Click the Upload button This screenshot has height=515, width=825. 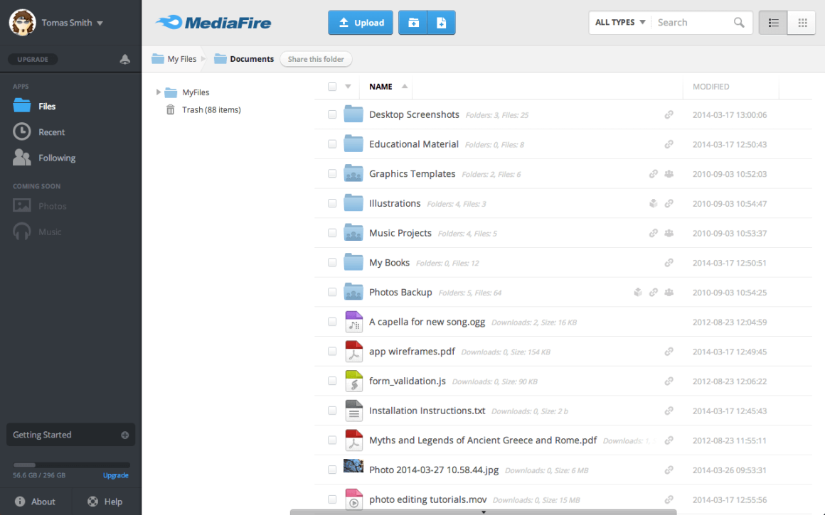[x=360, y=22]
